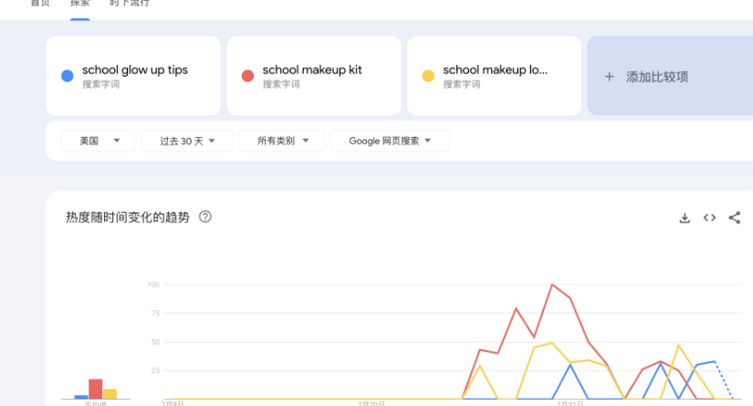Open help icon beside 热度随时间变化的趋势
This screenshot has width=753, height=406.
205,217
